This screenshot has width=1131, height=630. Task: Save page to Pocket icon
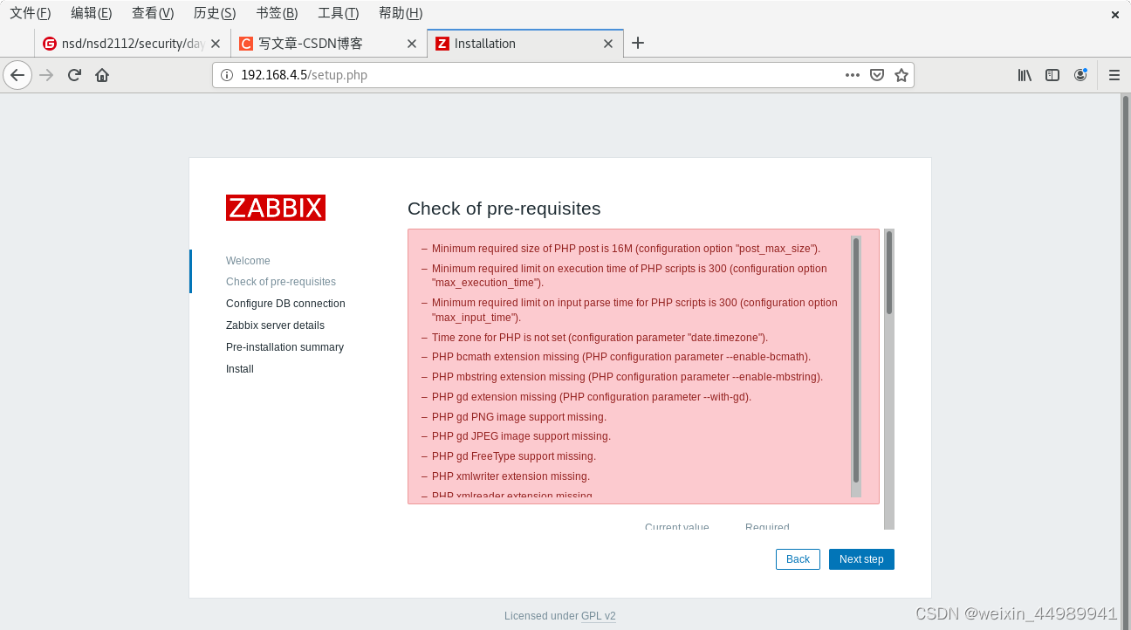click(x=877, y=75)
